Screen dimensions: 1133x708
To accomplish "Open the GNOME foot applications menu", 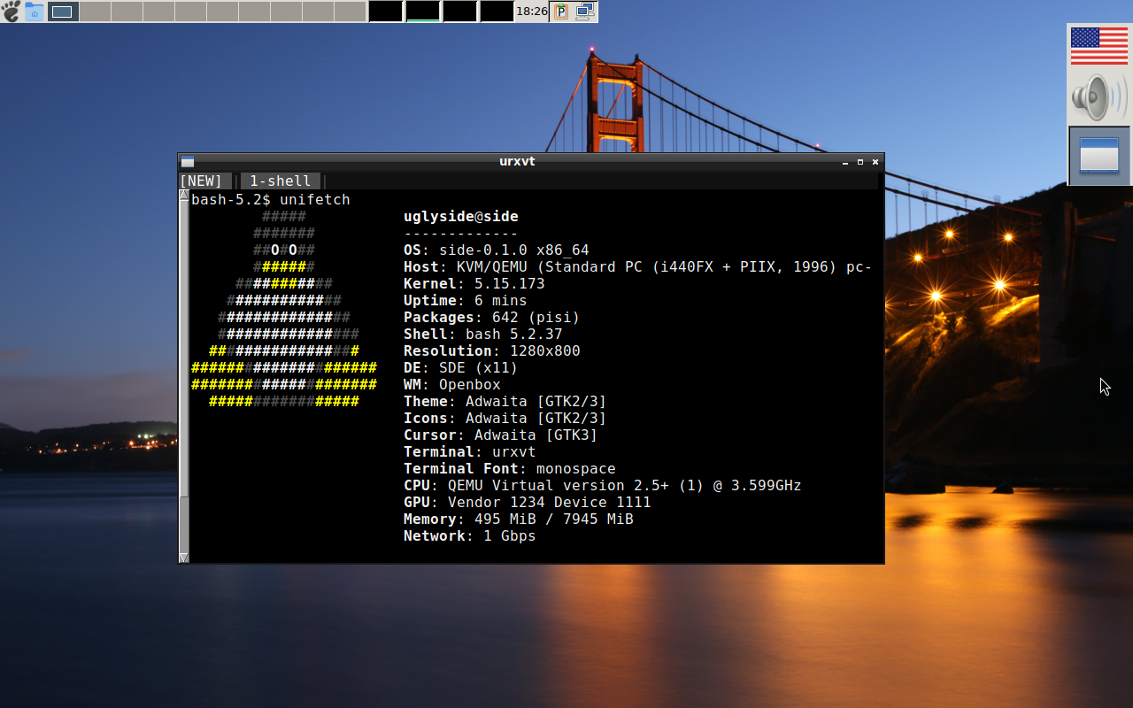I will pos(12,12).
